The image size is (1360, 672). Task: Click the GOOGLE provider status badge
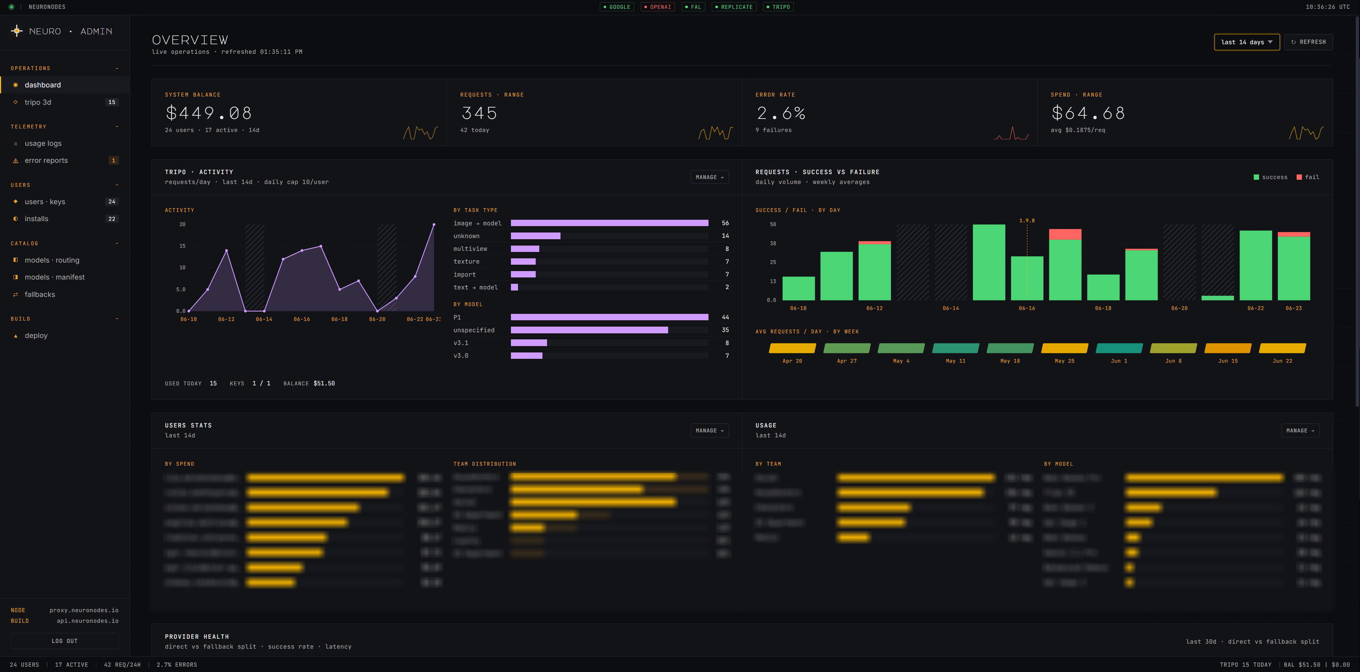pos(617,7)
